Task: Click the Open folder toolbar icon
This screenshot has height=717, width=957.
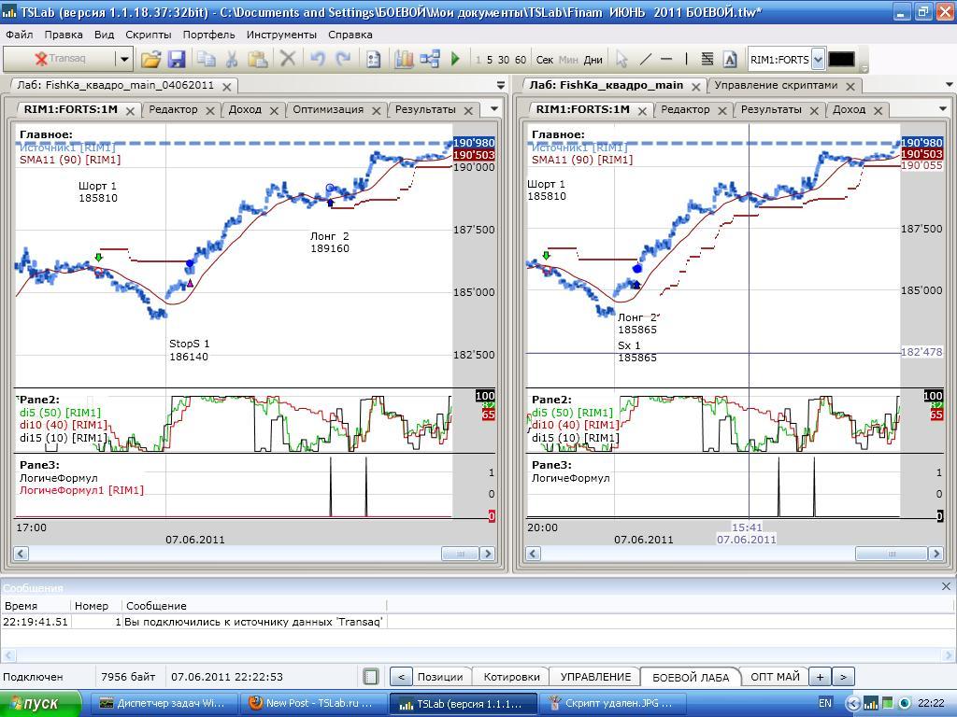Action: coord(150,59)
